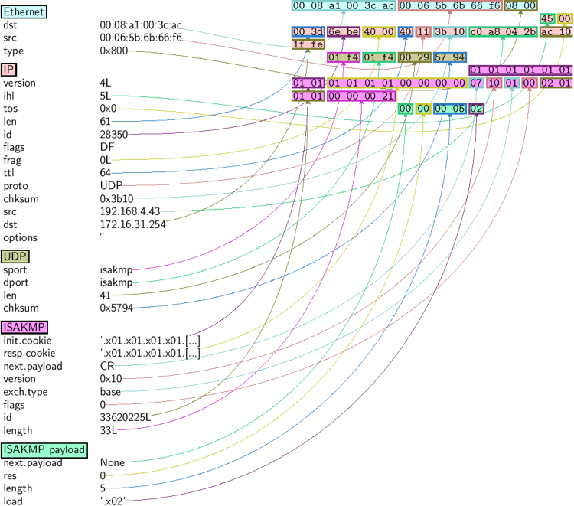This screenshot has height=506, width=574.
Task: Click the c0 a8 04 2b hex box
Action: point(502,31)
